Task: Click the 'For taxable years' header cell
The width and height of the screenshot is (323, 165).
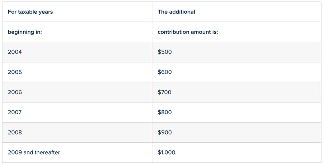Action: (77, 12)
